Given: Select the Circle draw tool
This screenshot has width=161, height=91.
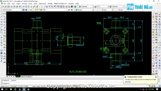Looking at the screenshot, I should 2,30.
